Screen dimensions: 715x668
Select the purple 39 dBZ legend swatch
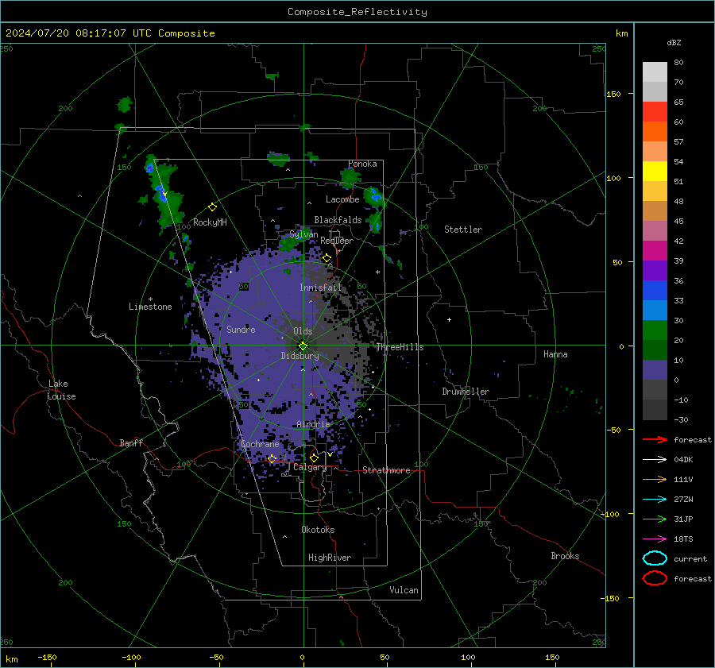point(655,270)
